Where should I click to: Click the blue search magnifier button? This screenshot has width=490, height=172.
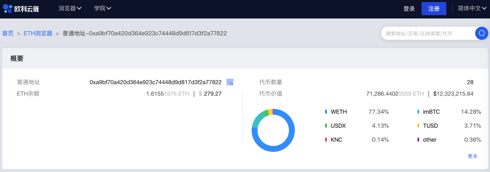pyautogui.click(x=481, y=33)
